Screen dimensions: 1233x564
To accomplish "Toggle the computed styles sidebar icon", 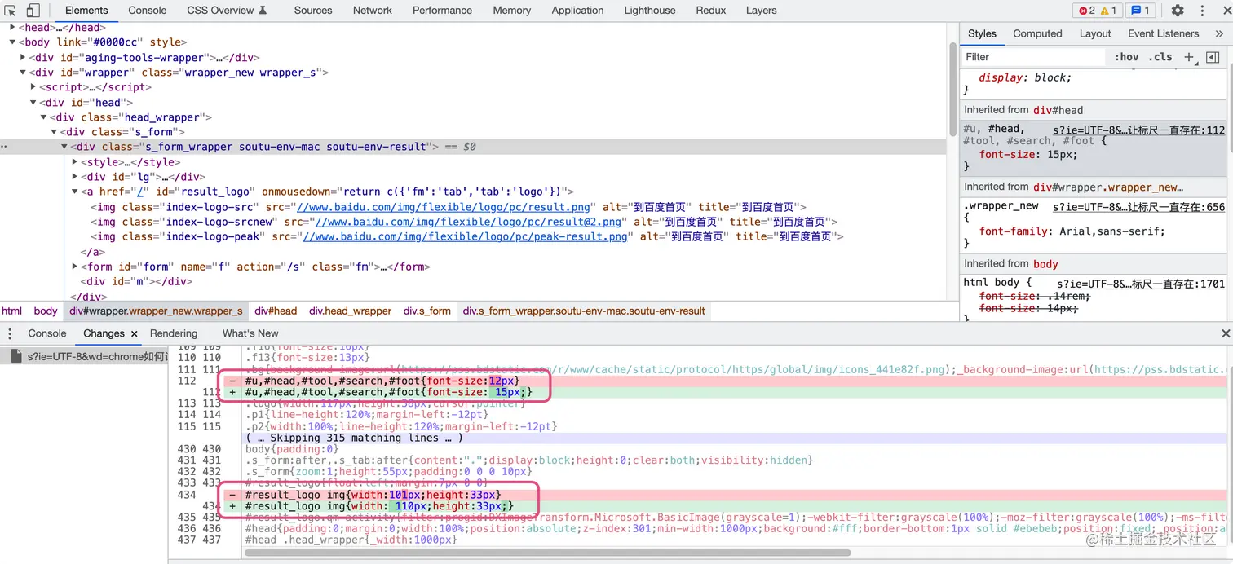I will pyautogui.click(x=1213, y=57).
